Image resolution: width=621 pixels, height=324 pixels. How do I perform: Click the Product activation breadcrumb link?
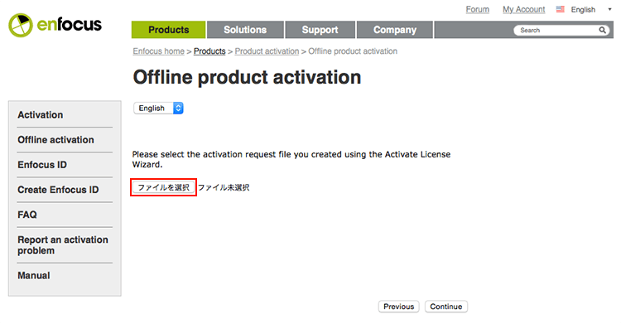267,51
